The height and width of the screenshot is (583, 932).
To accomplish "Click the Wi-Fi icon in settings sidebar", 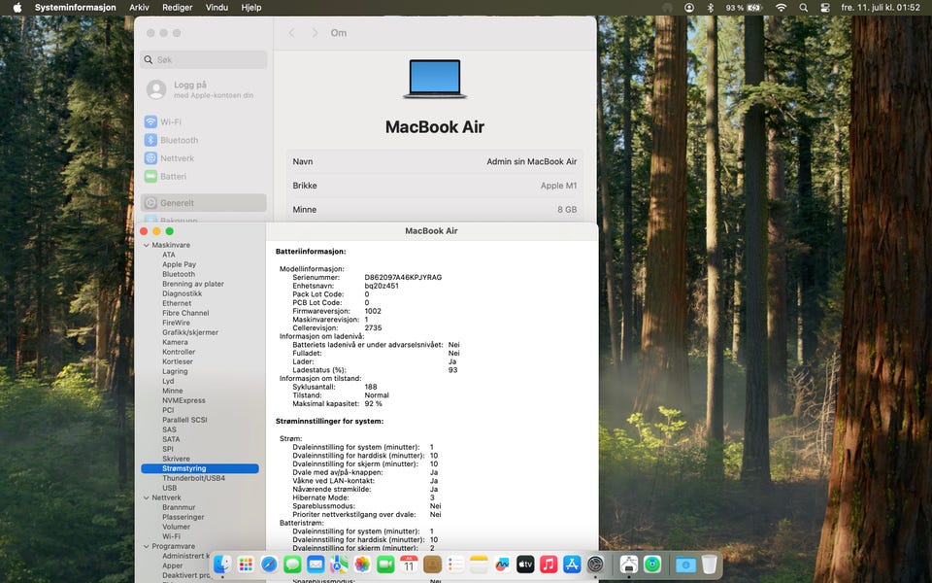I will 150,122.
